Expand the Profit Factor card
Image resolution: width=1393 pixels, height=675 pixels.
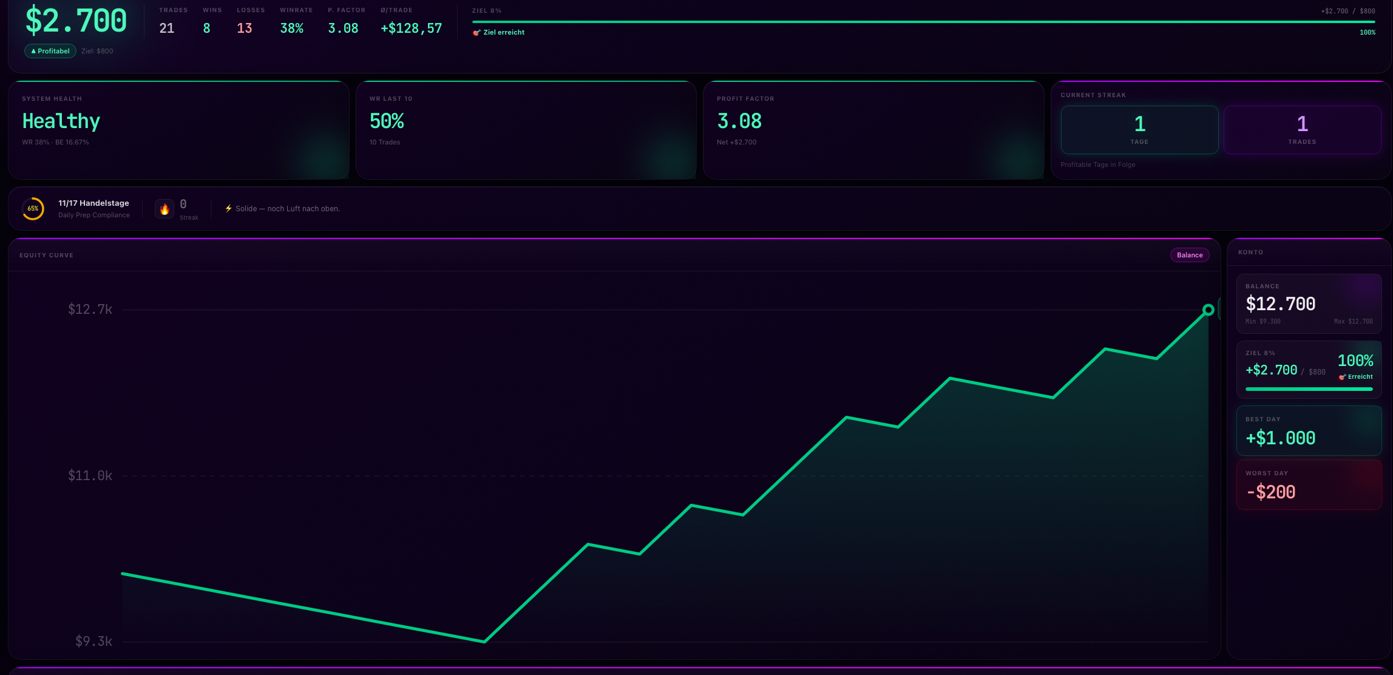(x=873, y=130)
